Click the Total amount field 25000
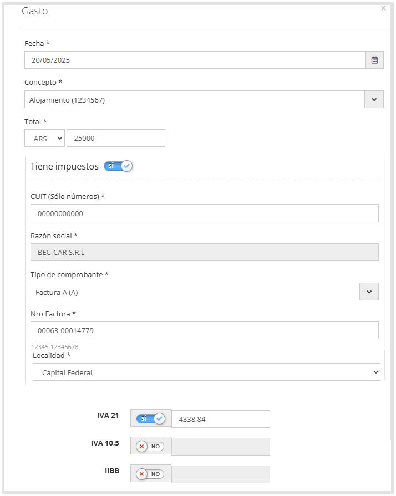 [x=116, y=138]
